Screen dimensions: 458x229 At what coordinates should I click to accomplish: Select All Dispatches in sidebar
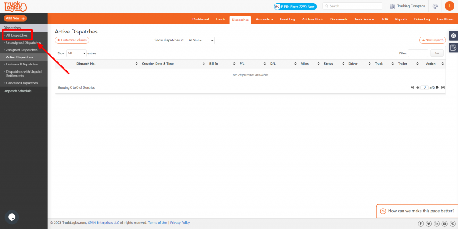17,35
